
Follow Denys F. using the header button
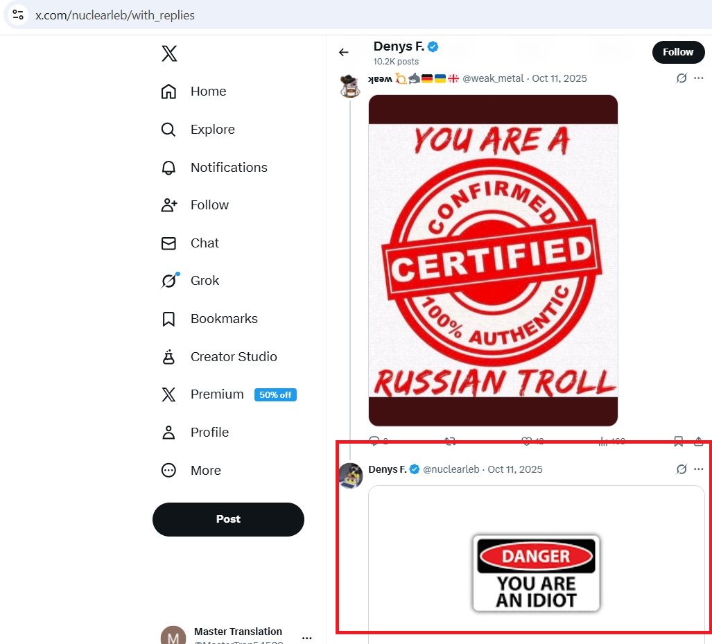point(678,52)
